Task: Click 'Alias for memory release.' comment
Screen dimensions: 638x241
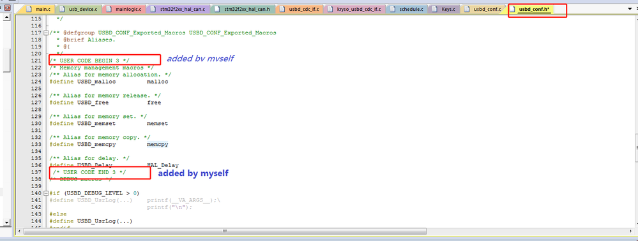Action: [105, 96]
